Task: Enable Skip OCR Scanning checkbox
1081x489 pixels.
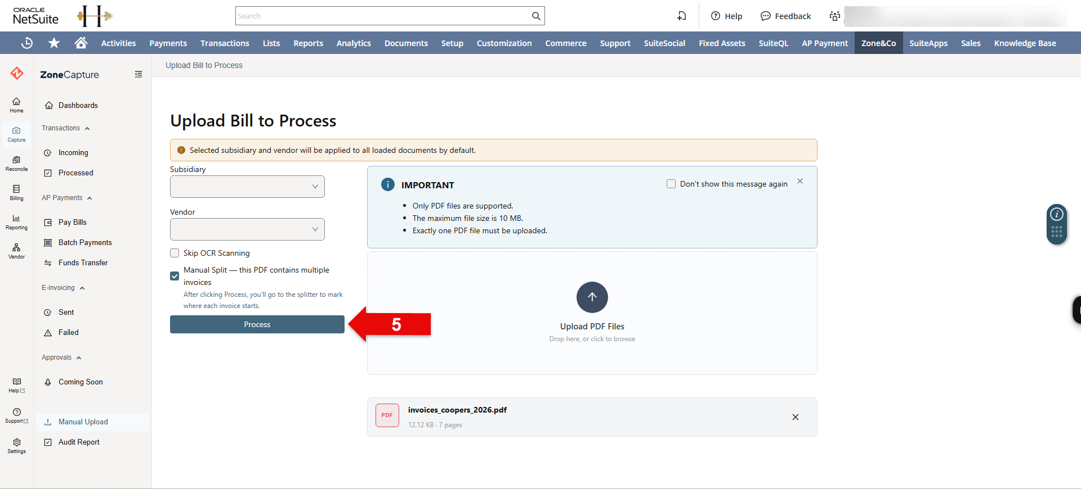Action: click(175, 253)
